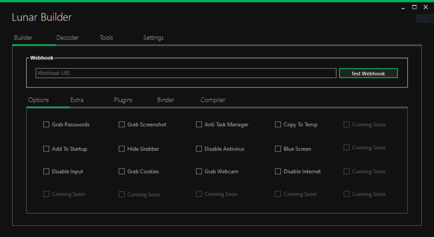Open the Tools tab
The image size is (434, 237).
pos(106,38)
